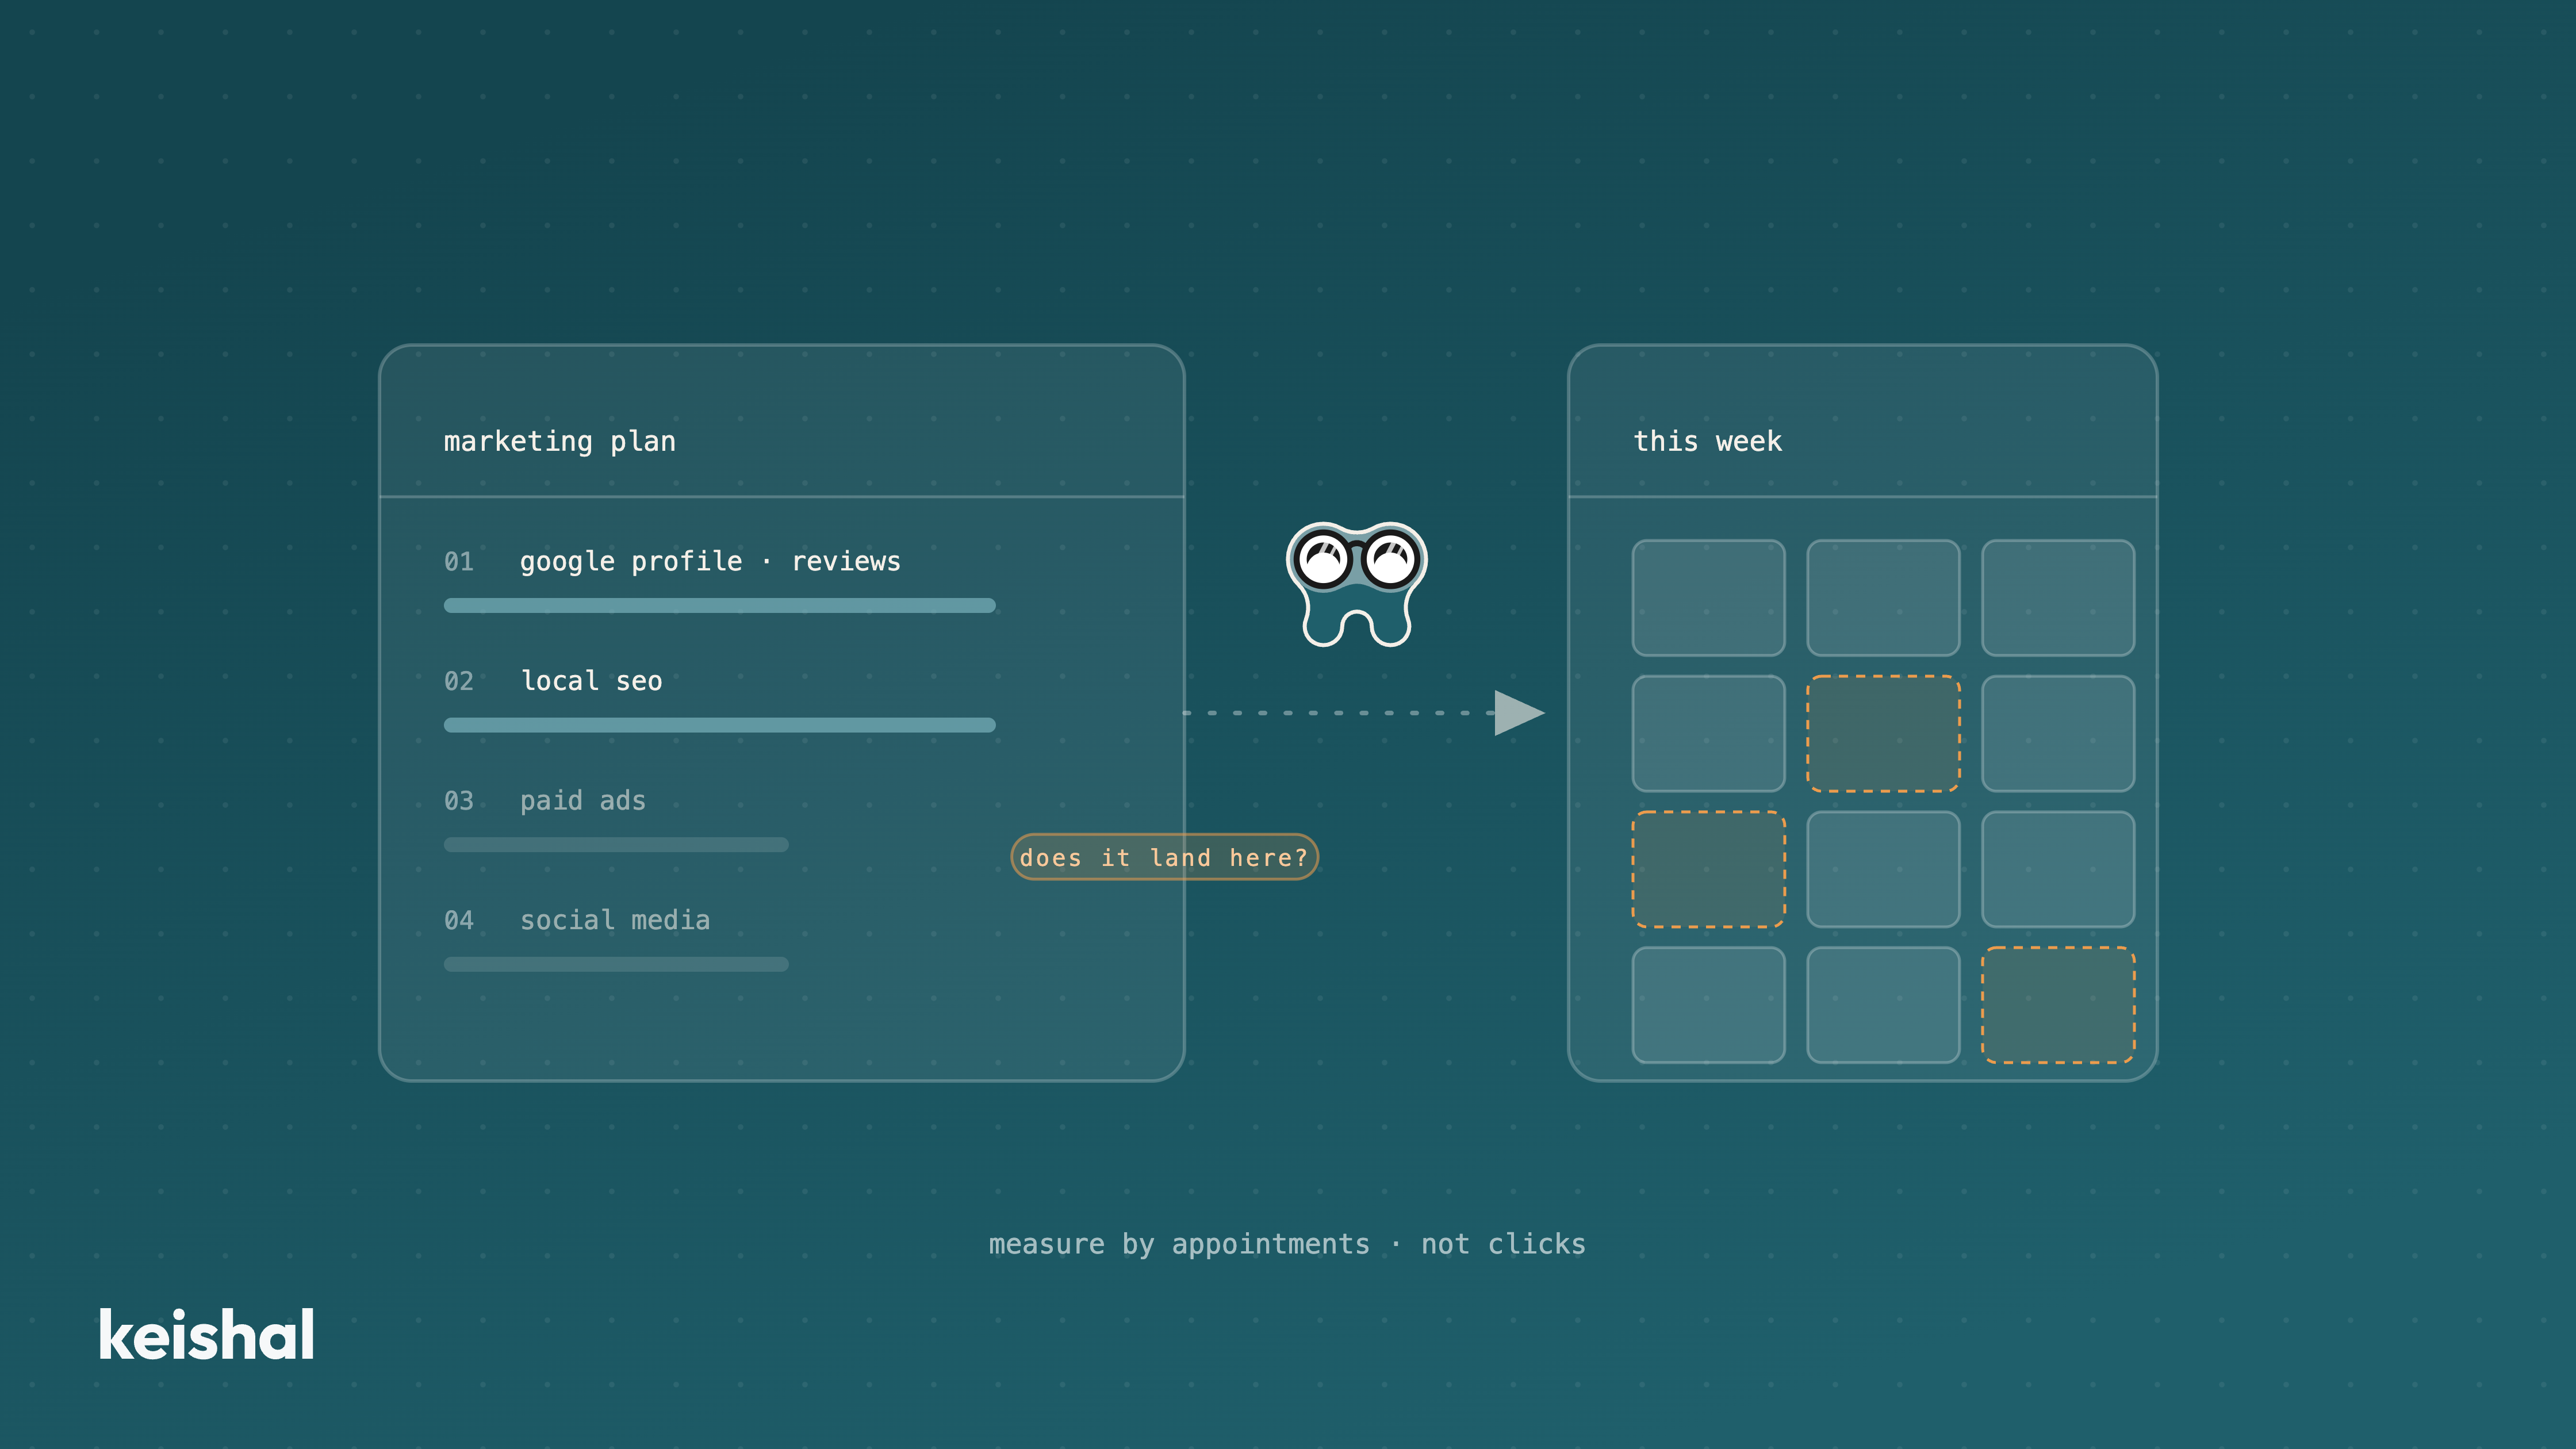The height and width of the screenshot is (1449, 2576).
Task: Click the binoculars tooth mascot icon
Action: [x=1356, y=584]
